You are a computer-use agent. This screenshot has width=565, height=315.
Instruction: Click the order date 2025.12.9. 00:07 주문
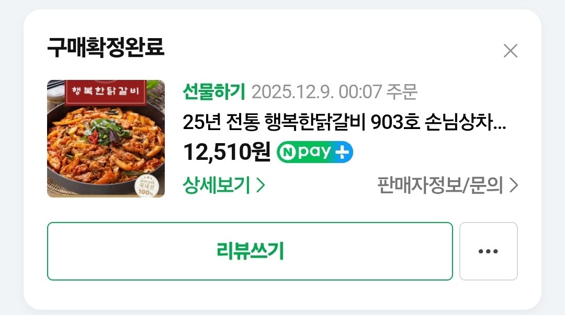click(334, 91)
